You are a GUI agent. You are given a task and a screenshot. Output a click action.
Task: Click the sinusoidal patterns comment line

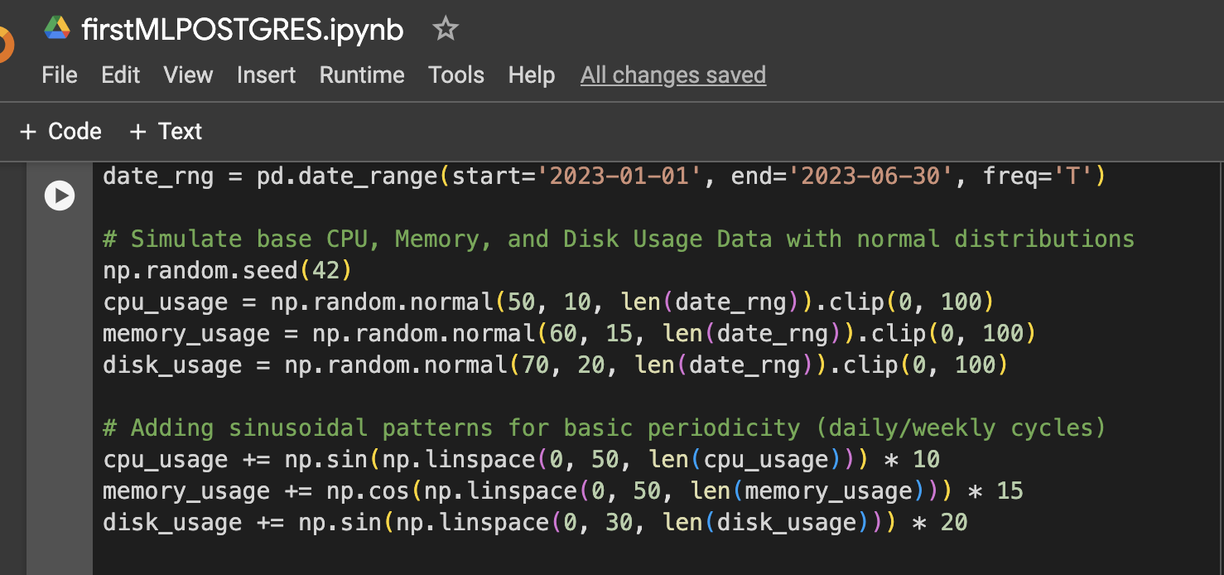pyautogui.click(x=603, y=428)
